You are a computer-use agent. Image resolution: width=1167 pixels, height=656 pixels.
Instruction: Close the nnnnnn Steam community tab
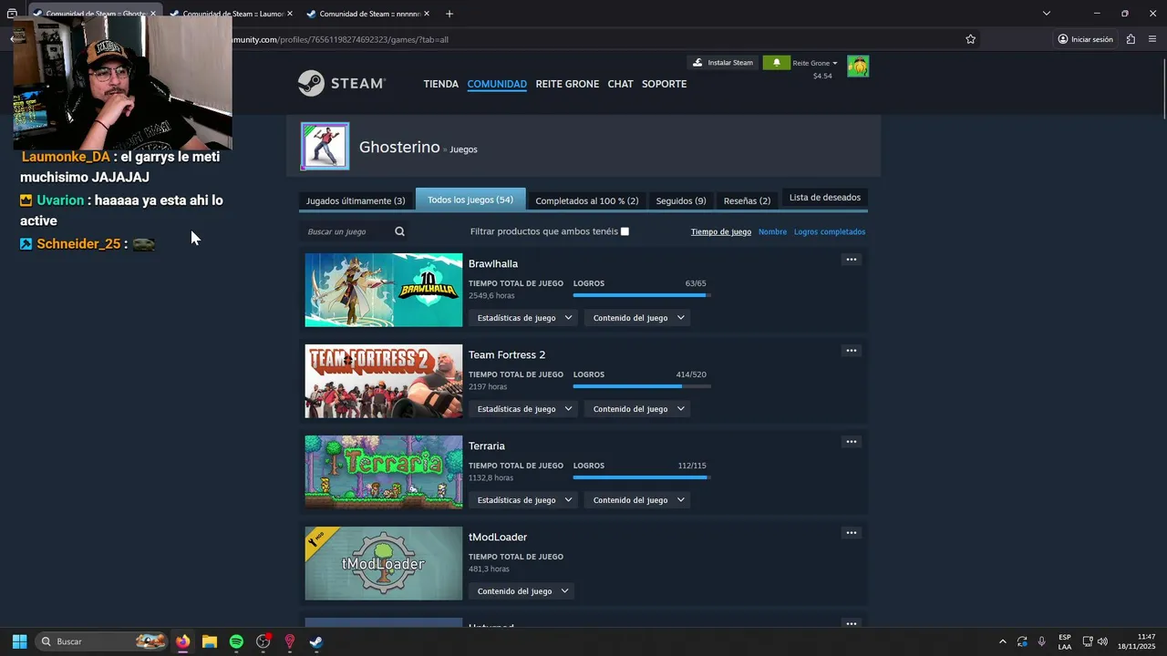[x=426, y=14]
